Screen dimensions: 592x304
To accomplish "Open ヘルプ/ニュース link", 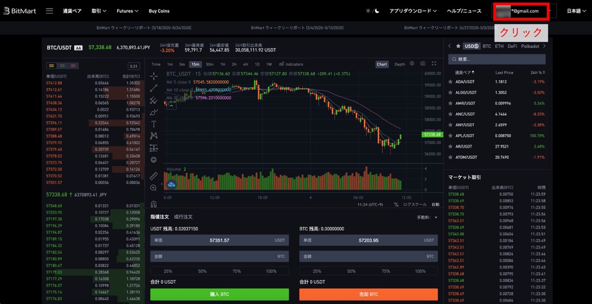I will pos(464,11).
